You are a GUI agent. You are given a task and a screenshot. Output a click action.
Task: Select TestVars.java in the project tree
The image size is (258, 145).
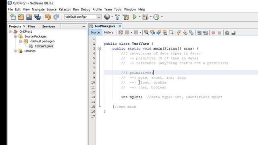(x=44, y=46)
